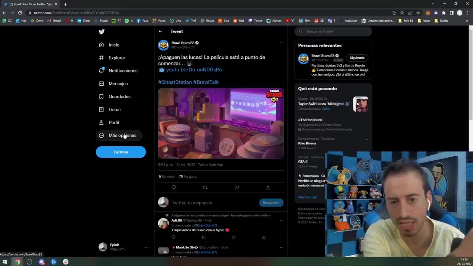The height and width of the screenshot is (266, 473).
Task: Click the Responder button
Action: point(271,202)
